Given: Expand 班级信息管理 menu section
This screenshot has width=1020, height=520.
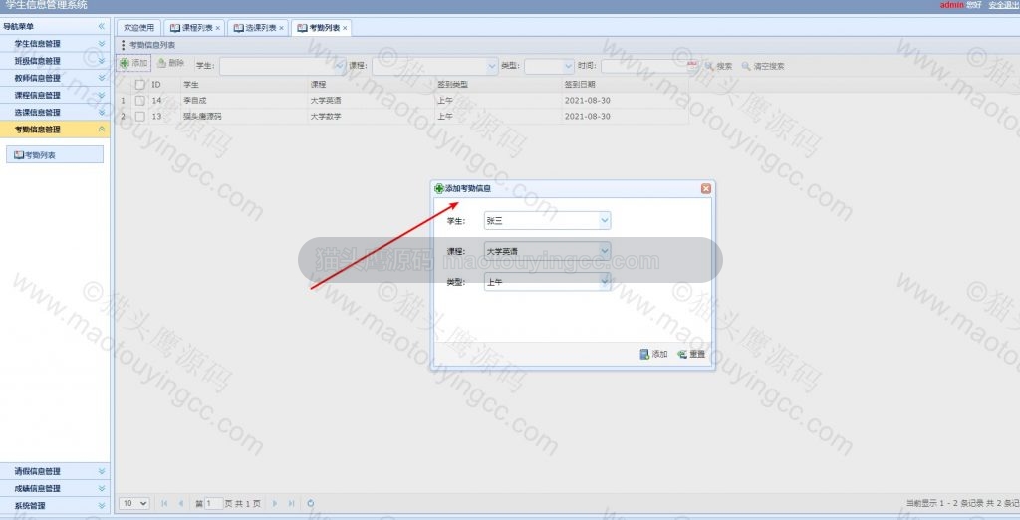Looking at the screenshot, I should 55,61.
